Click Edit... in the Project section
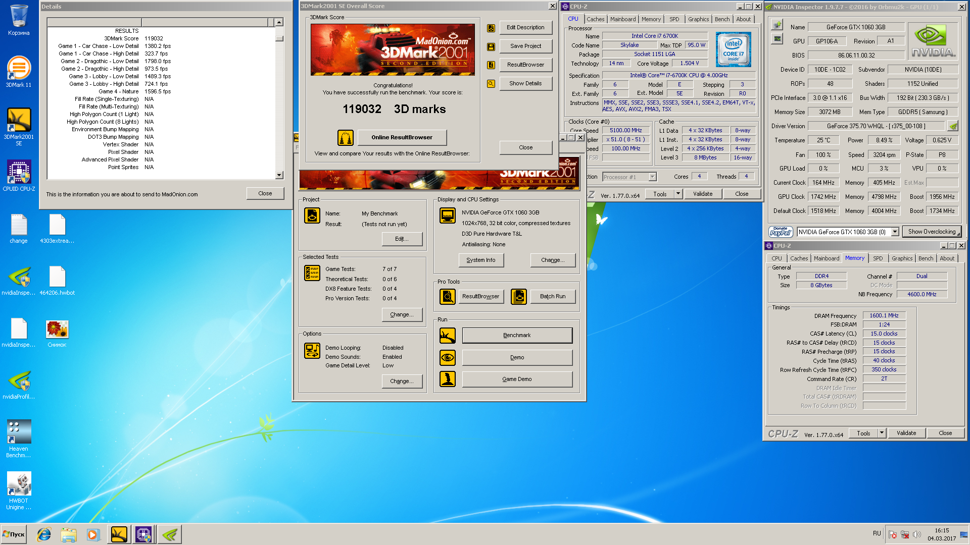970x545 pixels. coord(402,239)
